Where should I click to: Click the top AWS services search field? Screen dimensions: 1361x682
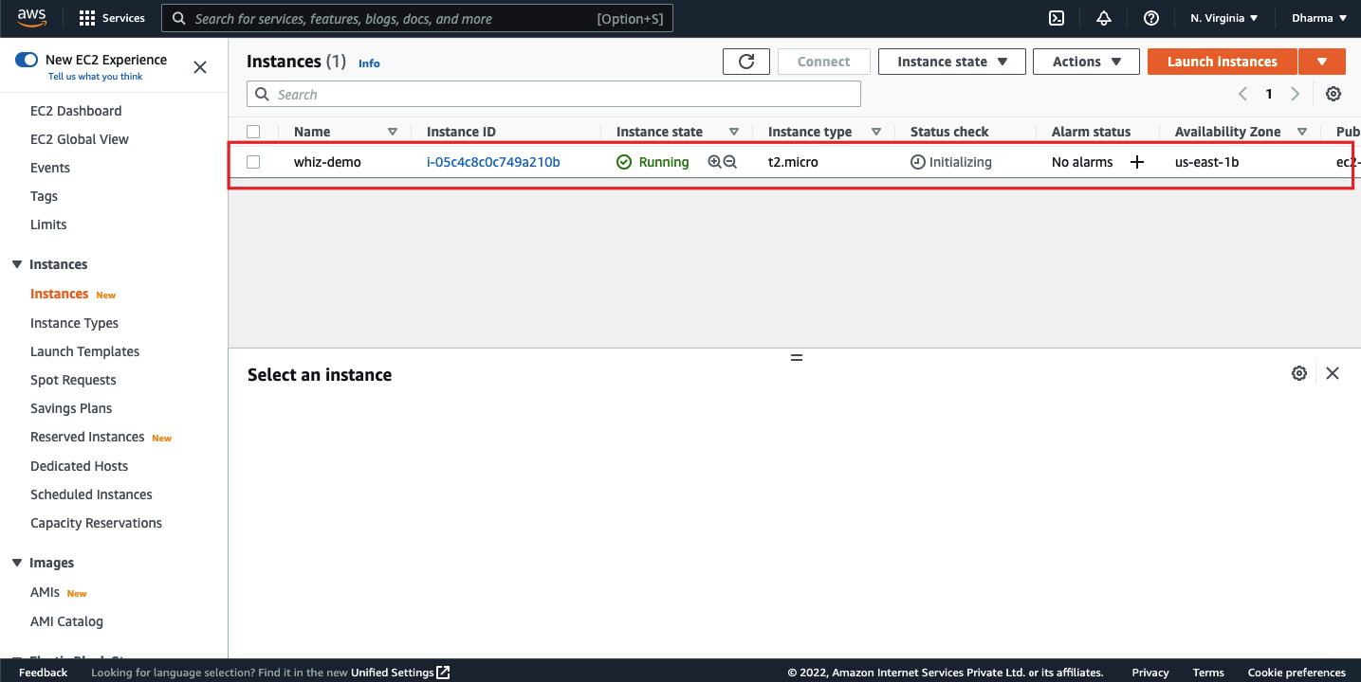point(417,18)
